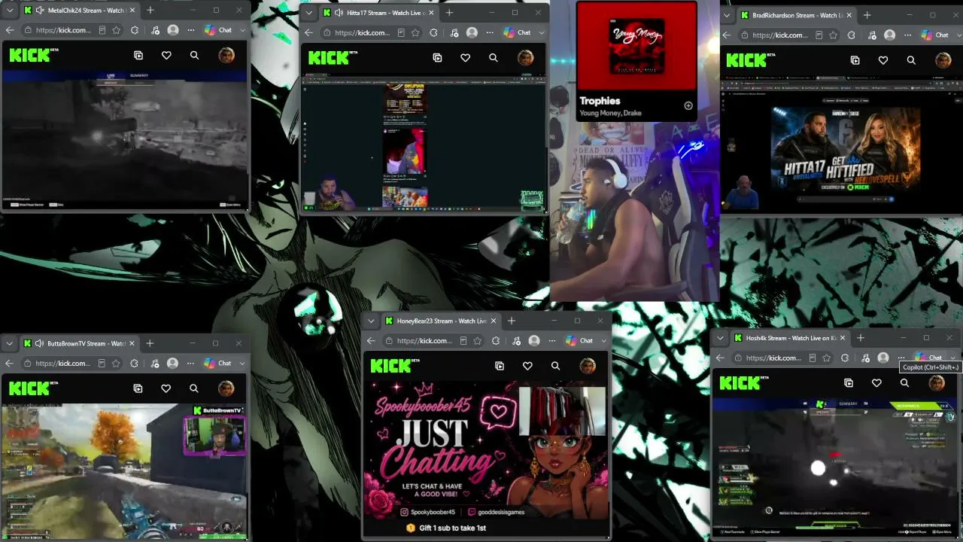Favorite the page in HoneyBear23 window
The image size is (963, 542).
click(x=477, y=341)
